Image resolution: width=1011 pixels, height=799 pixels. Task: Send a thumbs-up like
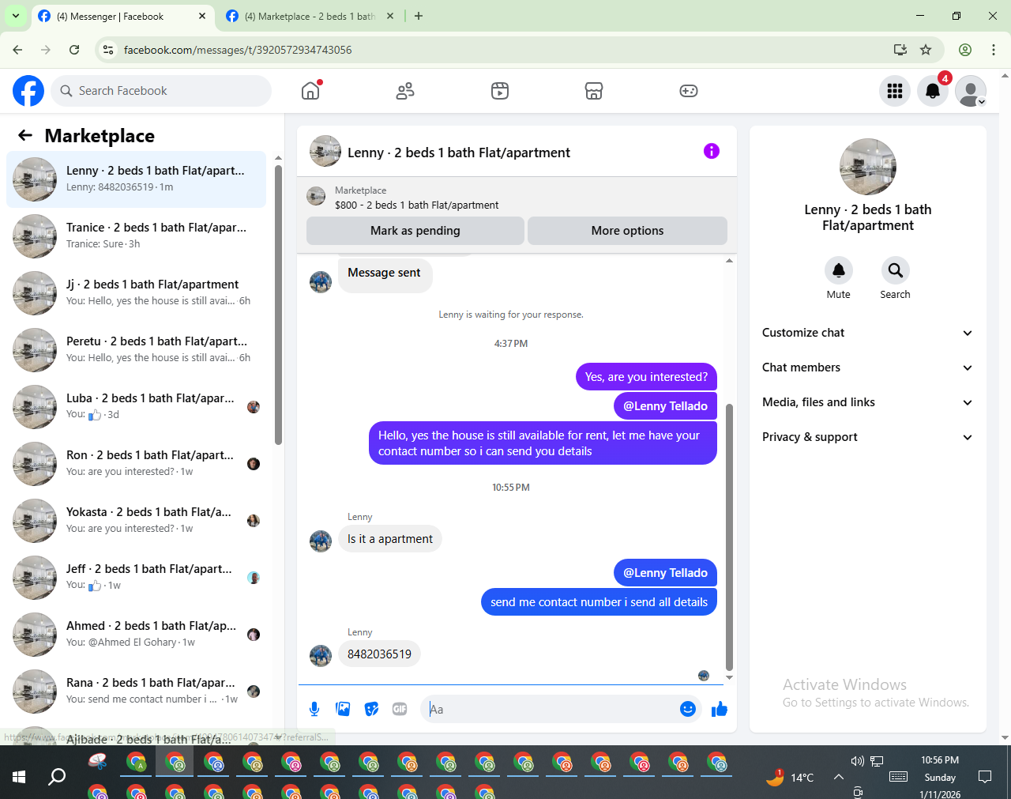719,709
